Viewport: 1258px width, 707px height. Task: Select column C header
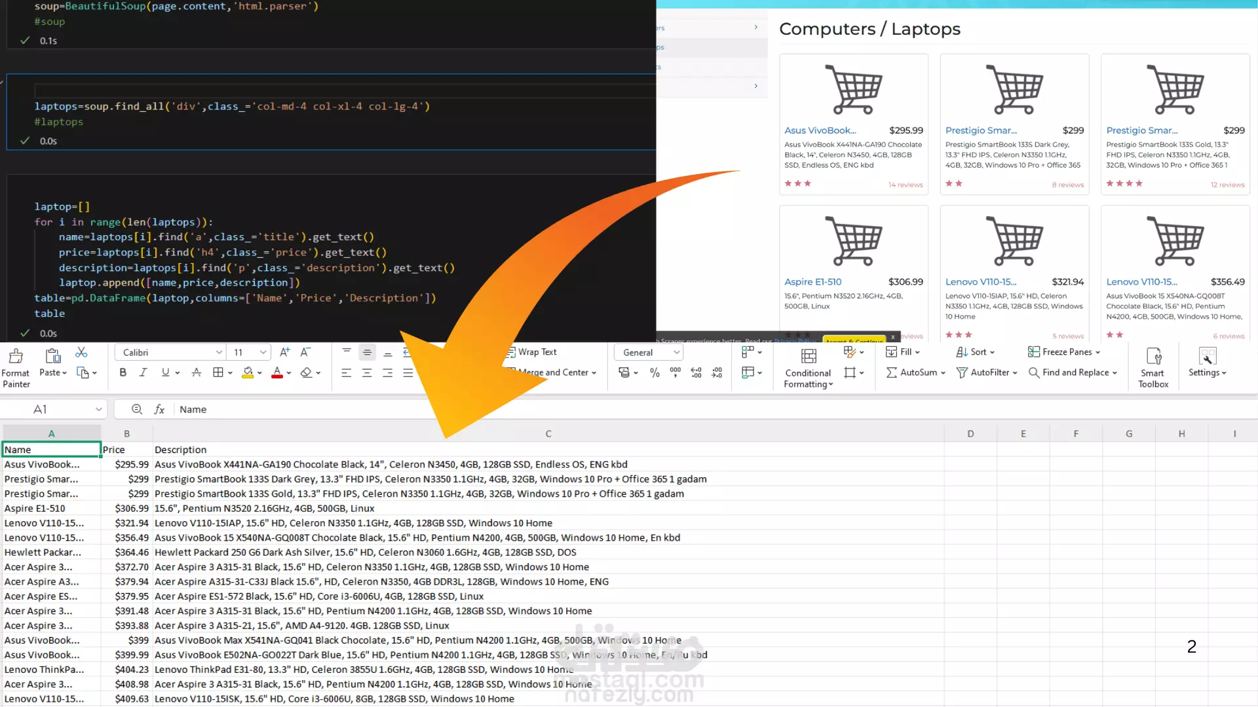pyautogui.click(x=548, y=433)
